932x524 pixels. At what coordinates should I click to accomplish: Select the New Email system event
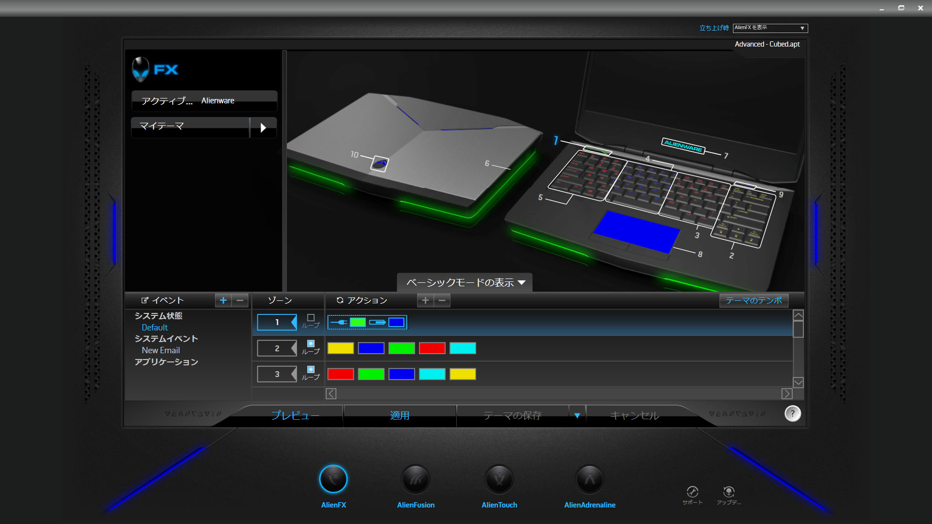tap(160, 350)
